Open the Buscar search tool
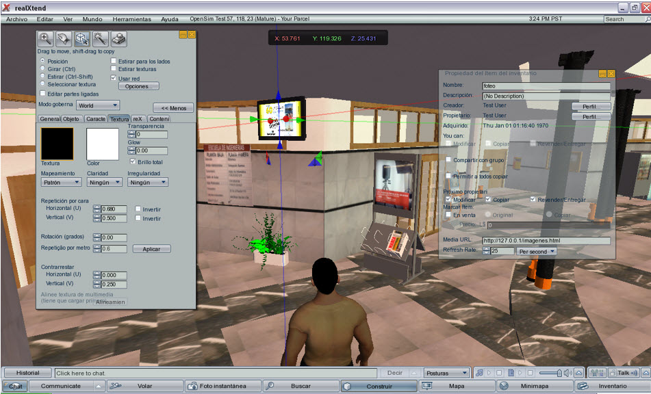 pyautogui.click(x=301, y=386)
